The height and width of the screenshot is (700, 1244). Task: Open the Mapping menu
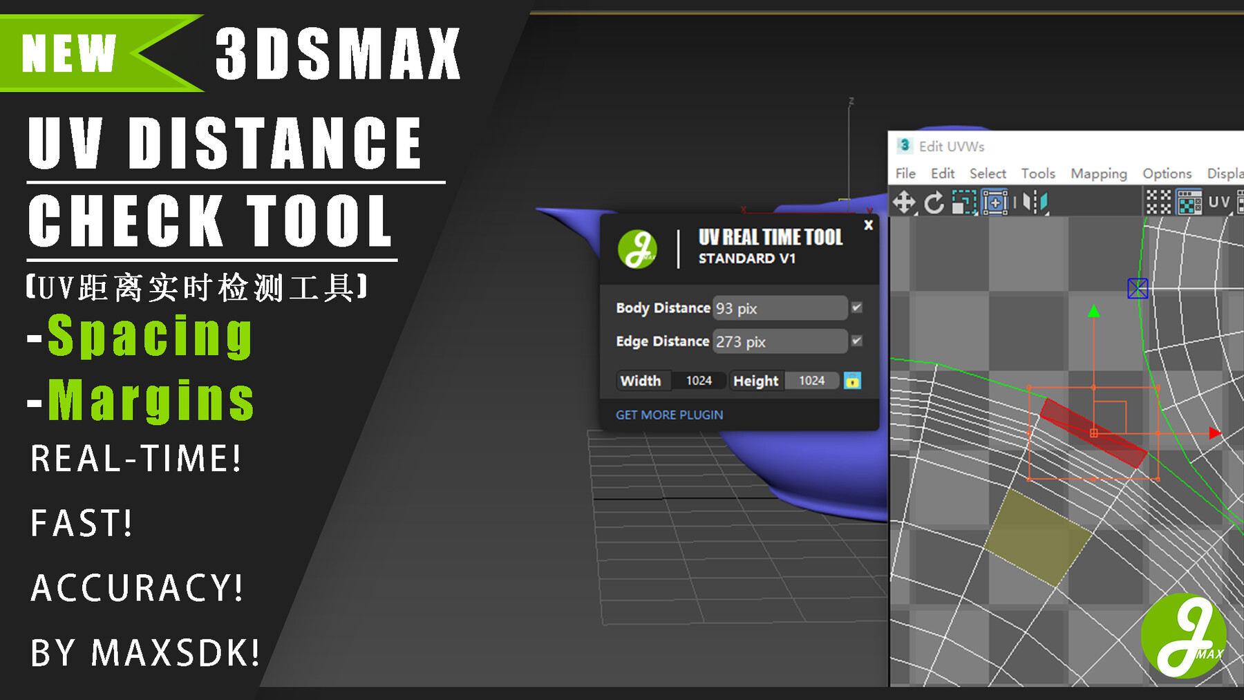click(x=1099, y=173)
